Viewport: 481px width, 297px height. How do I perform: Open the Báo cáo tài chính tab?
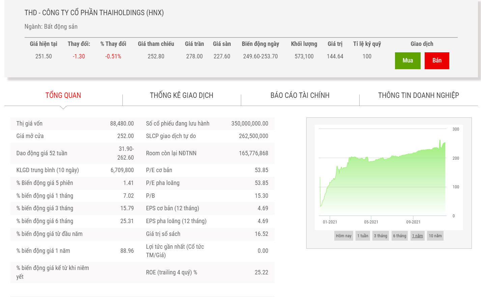click(300, 96)
